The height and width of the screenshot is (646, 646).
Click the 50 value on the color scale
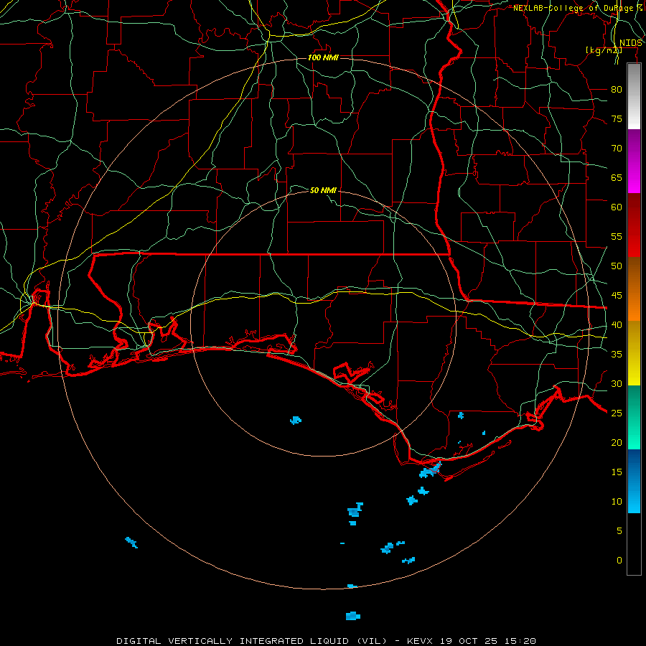(617, 266)
